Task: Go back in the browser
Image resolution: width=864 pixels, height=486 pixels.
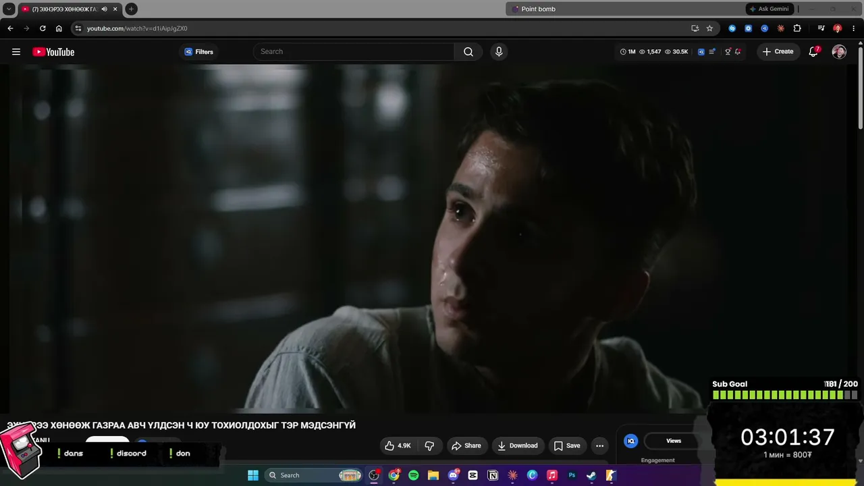Action: pos(10,28)
